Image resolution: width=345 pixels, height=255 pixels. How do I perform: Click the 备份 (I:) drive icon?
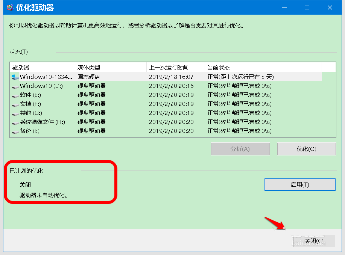15,132
